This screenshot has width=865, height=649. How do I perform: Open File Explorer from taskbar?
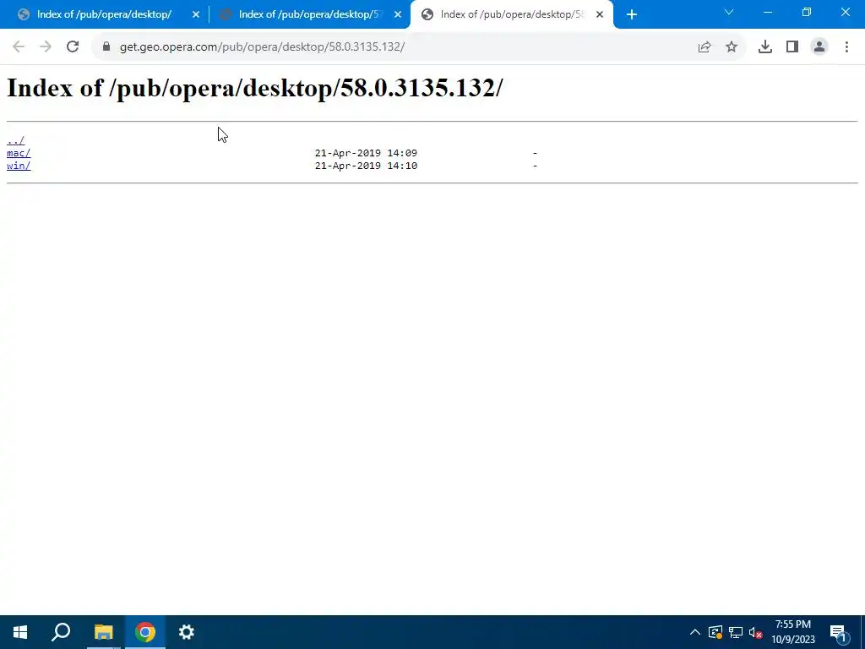[103, 632]
